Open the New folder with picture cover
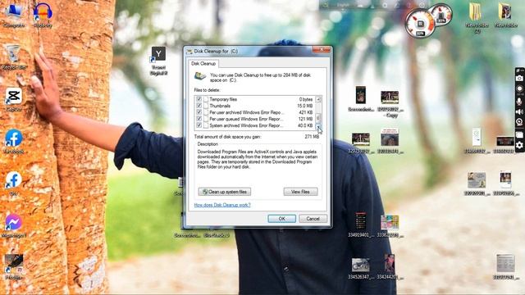The width and height of the screenshot is (525, 295). tap(505, 15)
